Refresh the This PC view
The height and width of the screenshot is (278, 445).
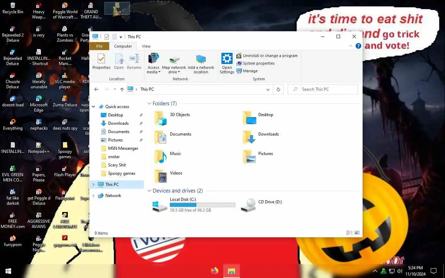278,89
